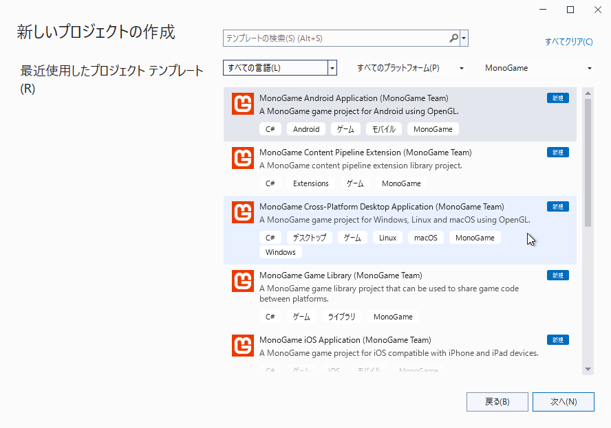Click the "ゲーム" tag on Android Application
Image resolution: width=611 pixels, height=428 pixels.
[x=345, y=129]
